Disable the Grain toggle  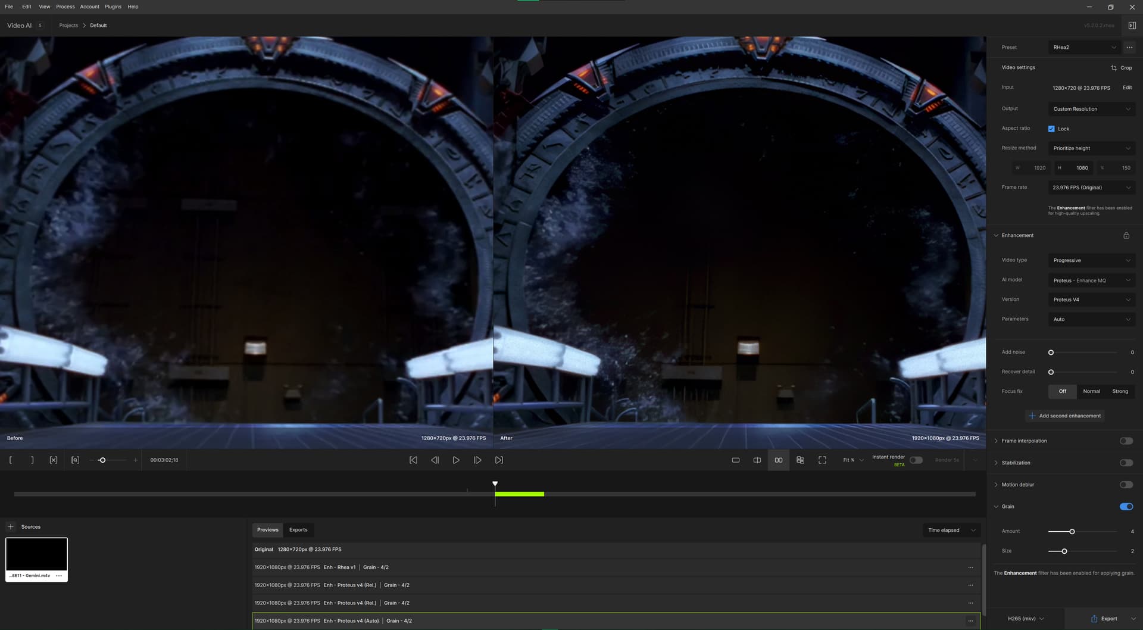[x=1126, y=507]
